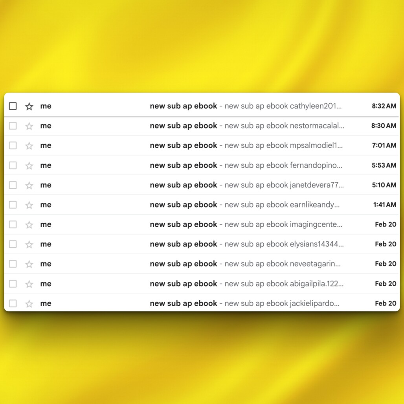Screen dimensions: 404x404
Task: Click bold subject on 5:10 AM row
Action: click(184, 185)
